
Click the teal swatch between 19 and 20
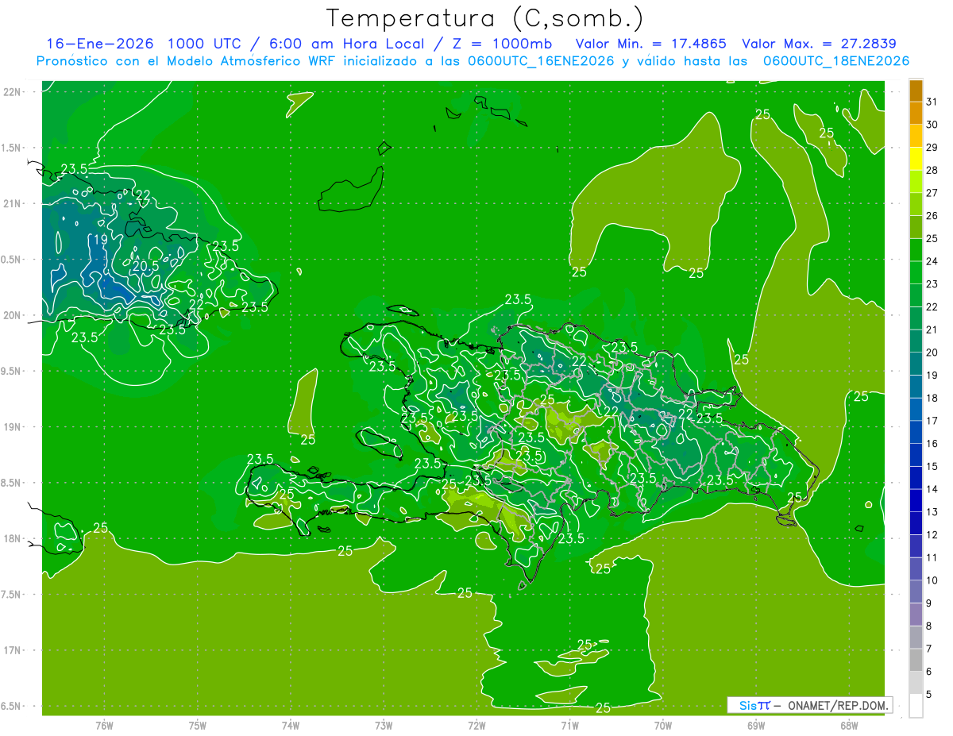coord(916,364)
